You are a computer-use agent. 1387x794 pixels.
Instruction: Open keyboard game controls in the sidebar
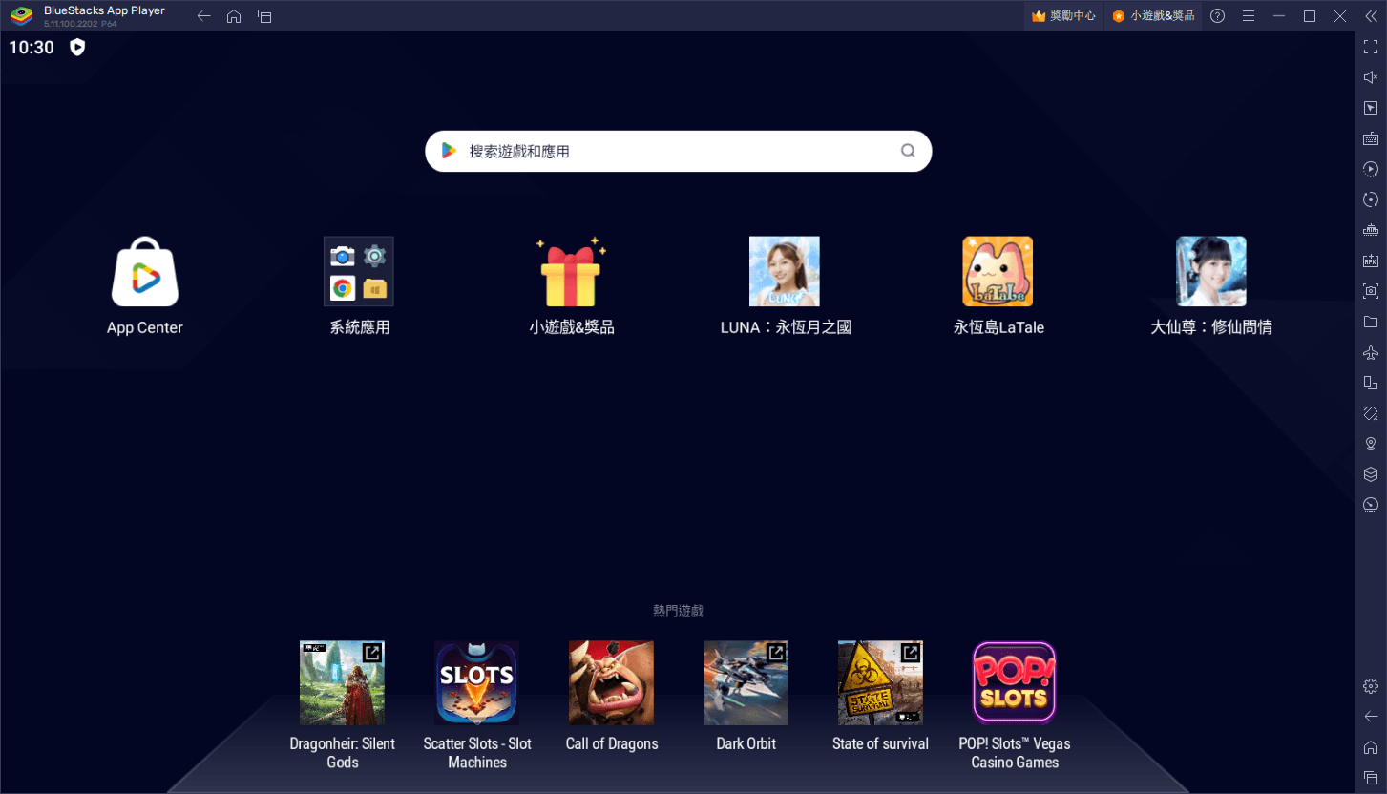(x=1371, y=138)
